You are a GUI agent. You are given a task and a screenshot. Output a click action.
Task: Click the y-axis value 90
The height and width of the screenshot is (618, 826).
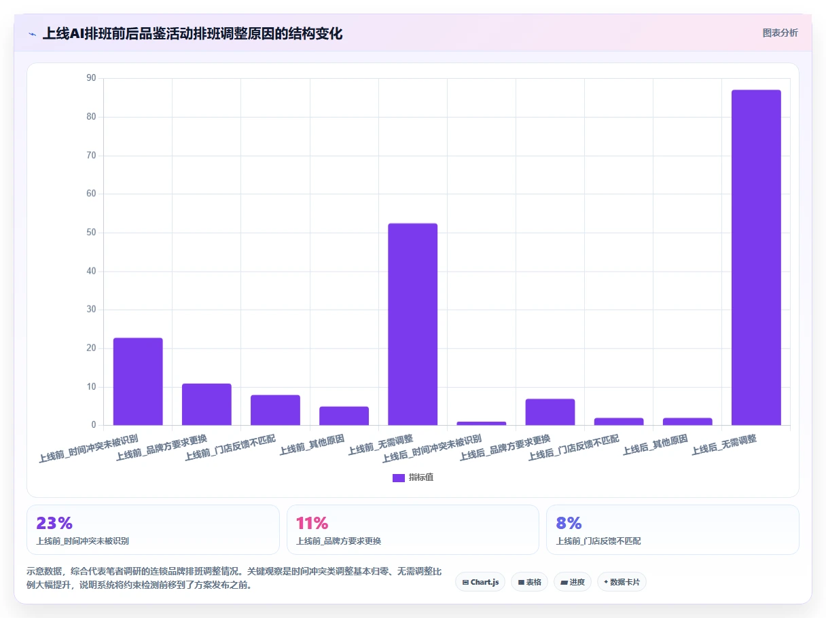pos(92,78)
